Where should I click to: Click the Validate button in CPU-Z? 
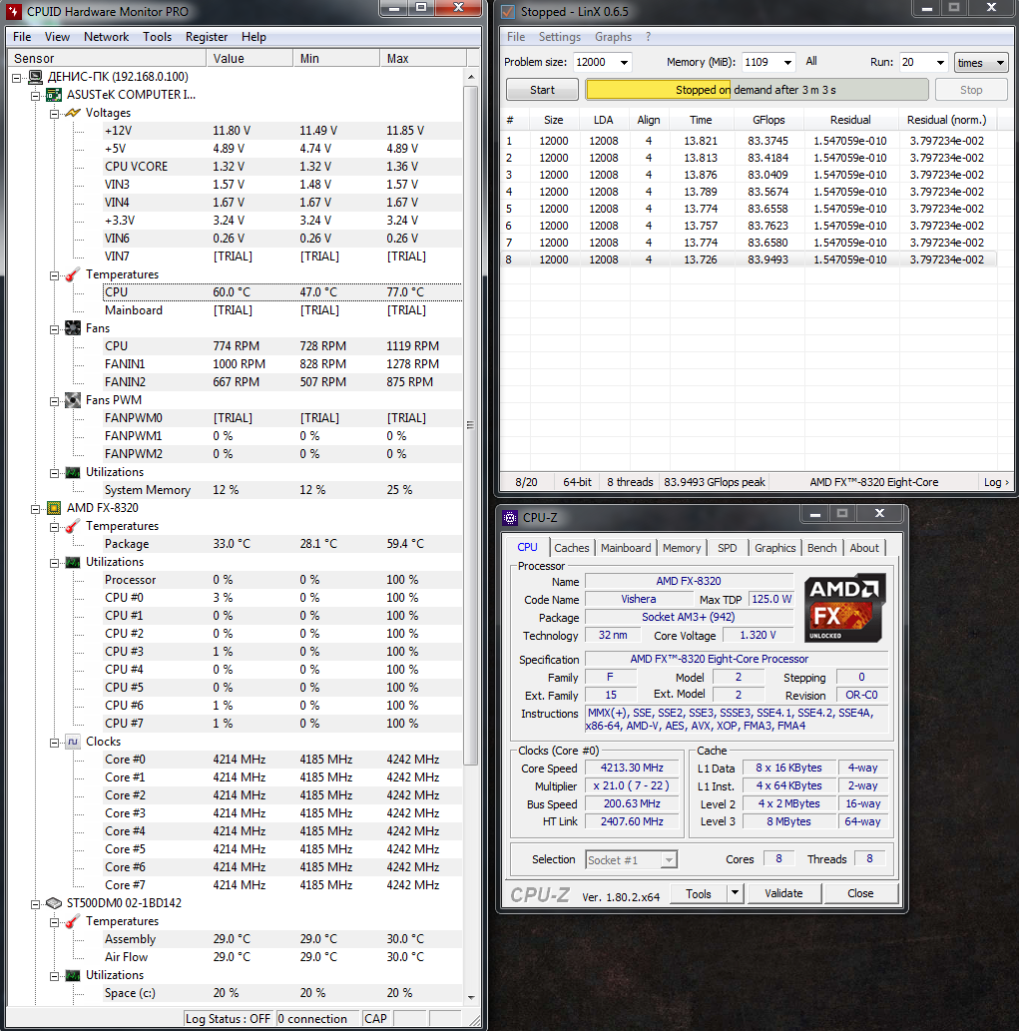783,893
